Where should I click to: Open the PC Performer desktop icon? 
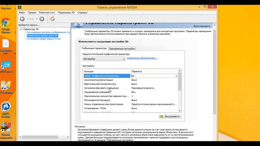click(6, 87)
